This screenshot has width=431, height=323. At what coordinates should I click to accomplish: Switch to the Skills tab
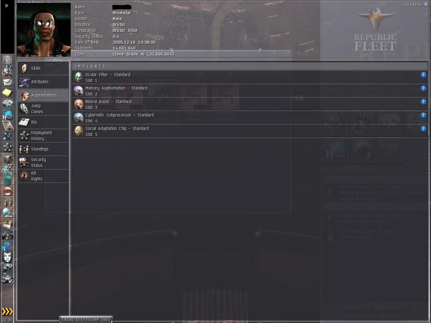[x=43, y=69]
